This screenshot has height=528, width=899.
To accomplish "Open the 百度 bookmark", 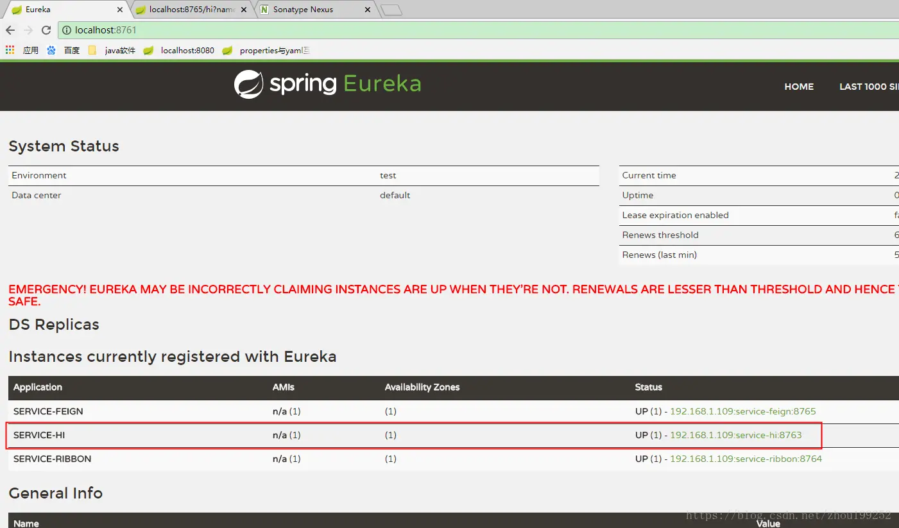I will 64,50.
